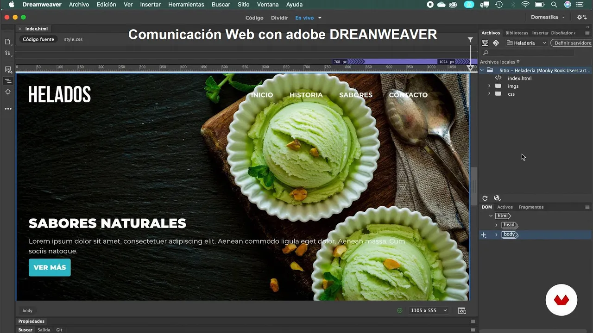593x333 pixels.
Task: Open the Archivo menu
Action: pos(79,5)
